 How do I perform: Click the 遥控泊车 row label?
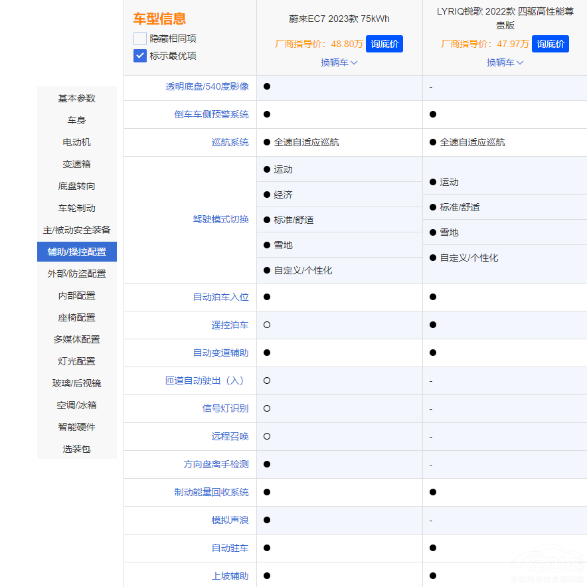click(x=230, y=325)
